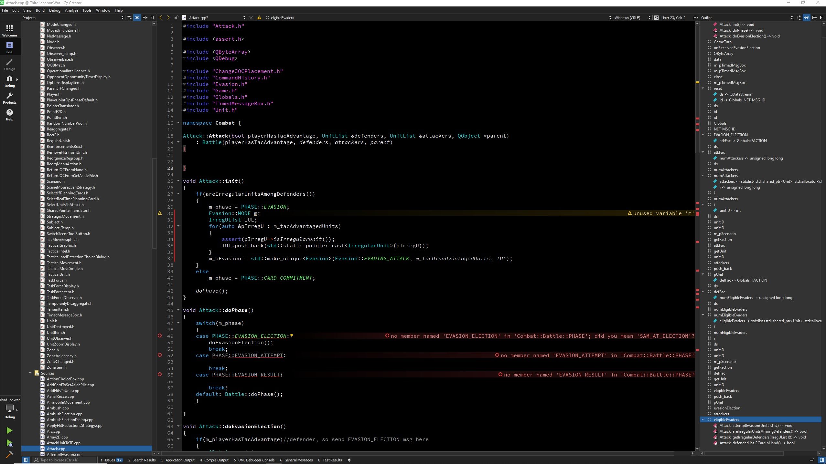This screenshot has width=826, height=464.
Task: Collapse the eligibleEvaders node in Outline
Action: click(x=703, y=419)
